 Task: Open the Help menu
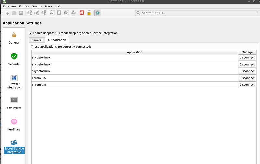point(58,6)
